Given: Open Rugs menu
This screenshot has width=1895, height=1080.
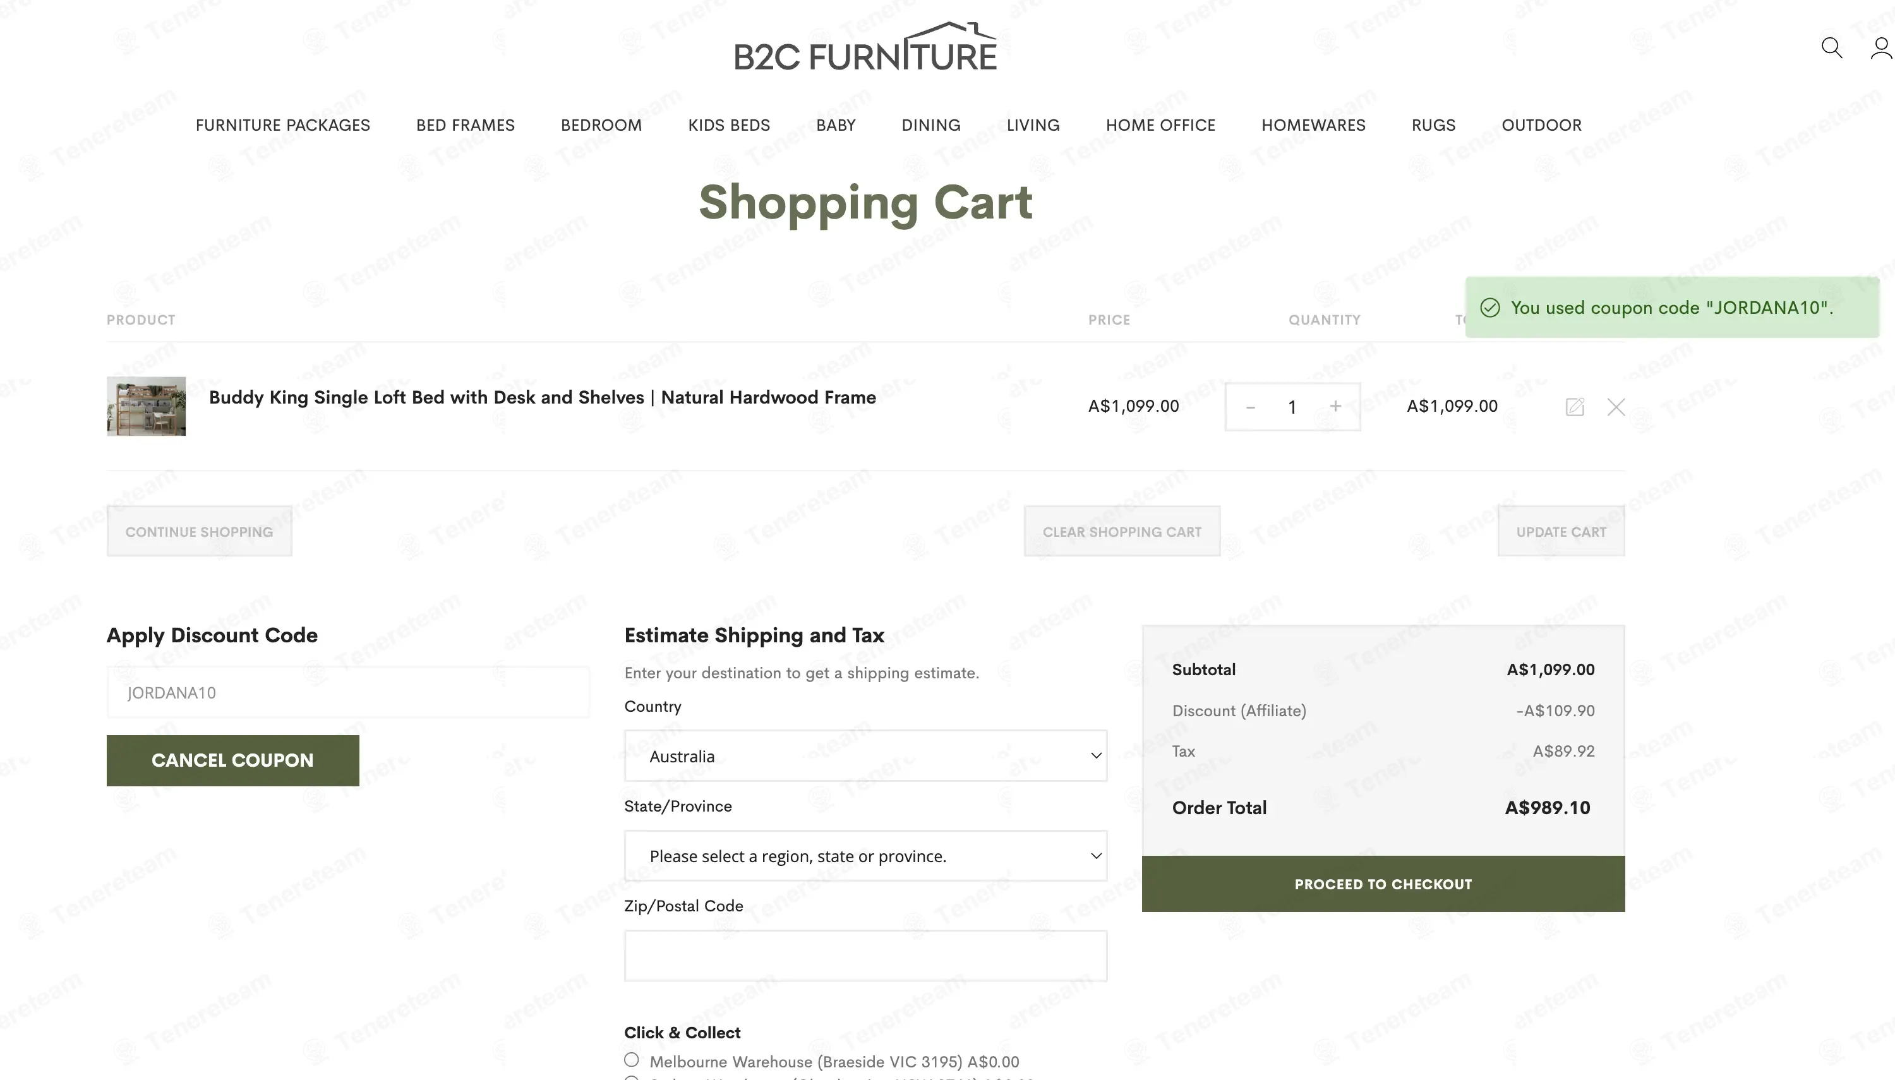Looking at the screenshot, I should 1434,125.
